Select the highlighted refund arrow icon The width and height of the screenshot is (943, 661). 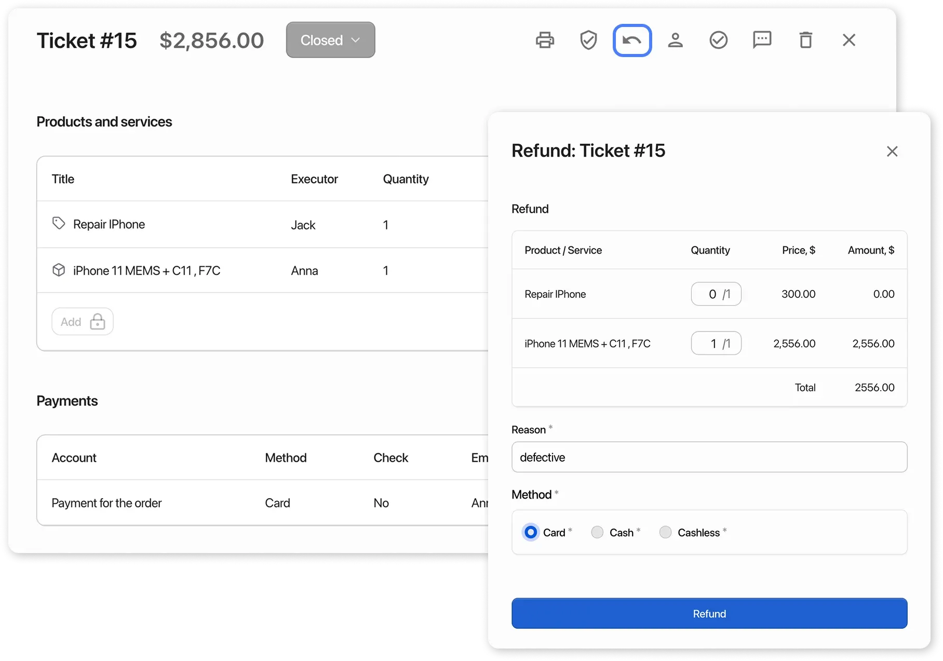631,39
